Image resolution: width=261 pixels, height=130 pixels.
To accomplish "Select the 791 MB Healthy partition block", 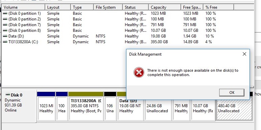I will pos(181,110).
